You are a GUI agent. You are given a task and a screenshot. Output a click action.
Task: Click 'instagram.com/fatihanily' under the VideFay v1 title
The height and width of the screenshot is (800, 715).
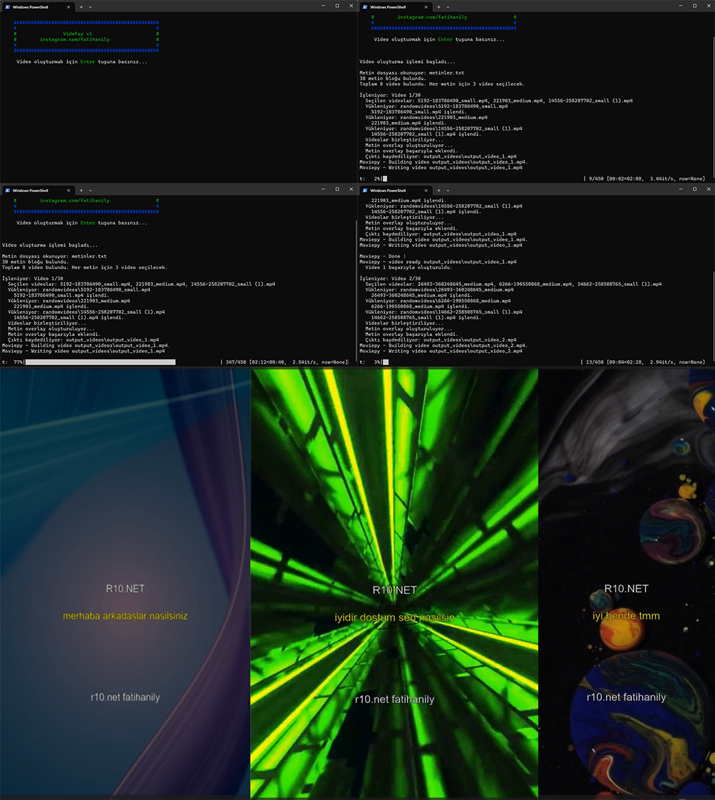point(74,39)
